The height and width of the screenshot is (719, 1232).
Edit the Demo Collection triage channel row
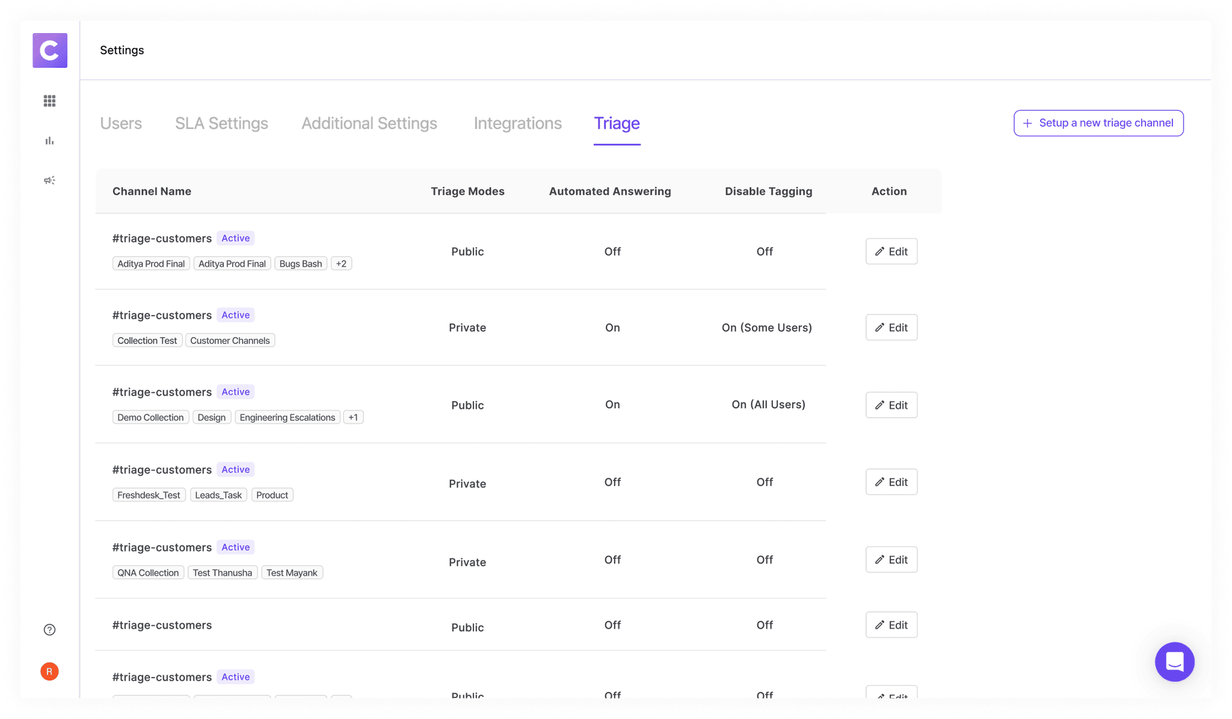tap(891, 405)
